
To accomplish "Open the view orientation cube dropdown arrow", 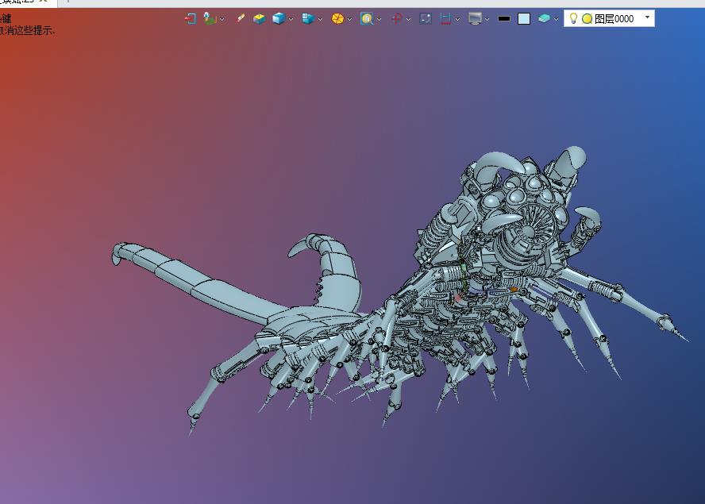I will (x=320, y=19).
